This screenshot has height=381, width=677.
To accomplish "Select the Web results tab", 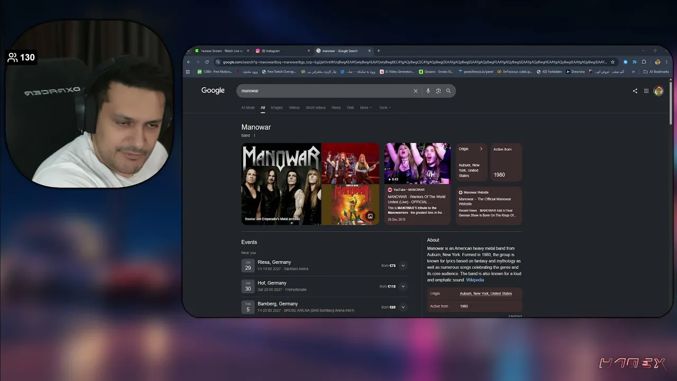I will tap(350, 107).
